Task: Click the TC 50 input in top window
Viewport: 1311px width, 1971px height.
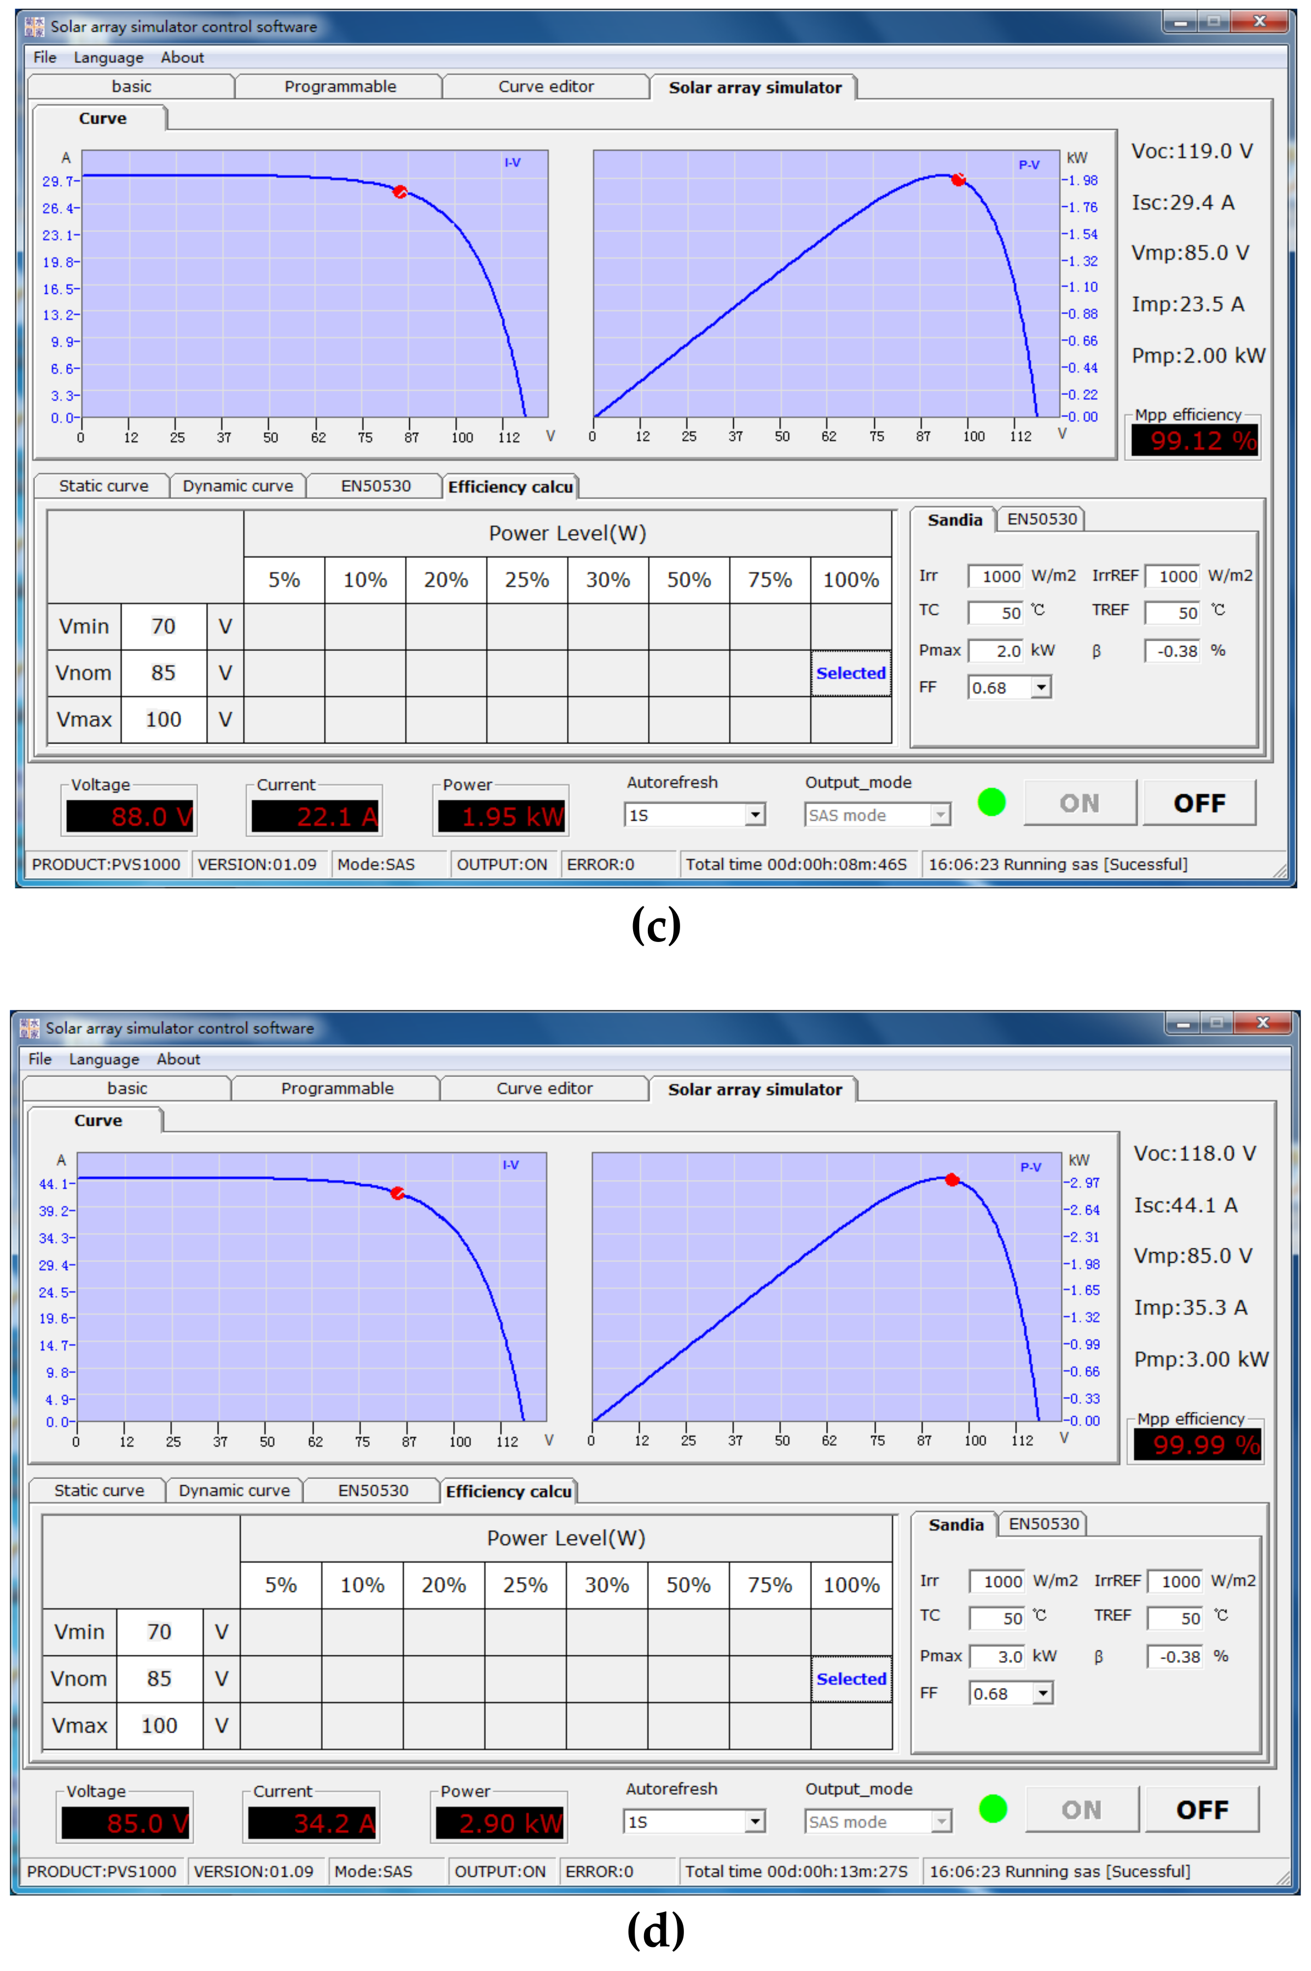Action: 995,612
